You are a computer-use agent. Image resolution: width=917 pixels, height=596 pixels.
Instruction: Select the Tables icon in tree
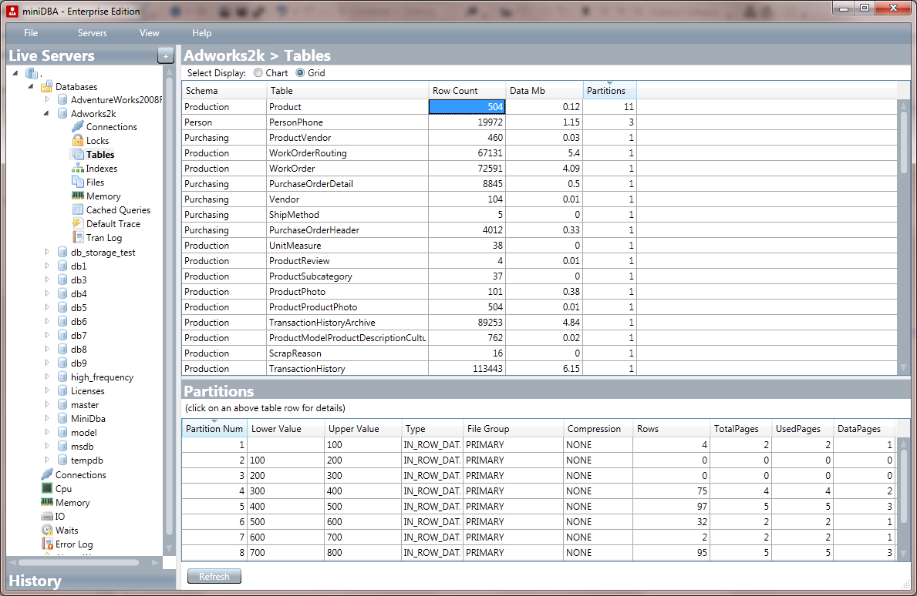(x=78, y=155)
